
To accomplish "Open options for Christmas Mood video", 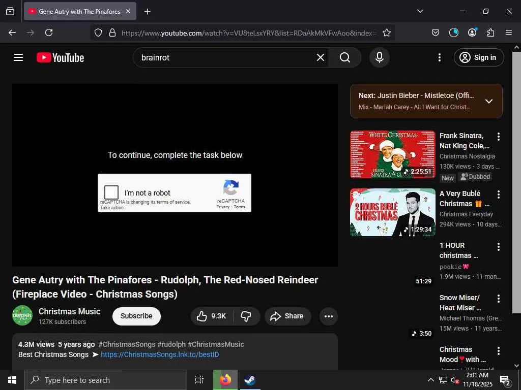I will pos(499,350).
